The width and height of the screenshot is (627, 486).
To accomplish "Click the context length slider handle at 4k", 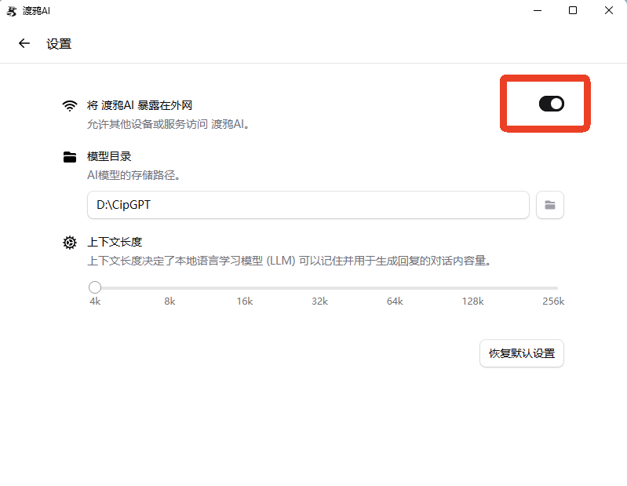I will 95,288.
